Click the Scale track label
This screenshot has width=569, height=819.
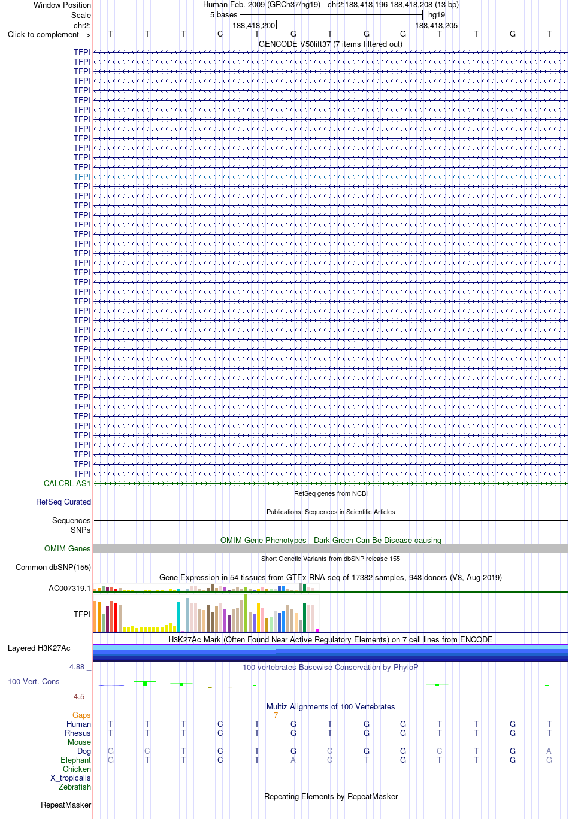[x=81, y=15]
